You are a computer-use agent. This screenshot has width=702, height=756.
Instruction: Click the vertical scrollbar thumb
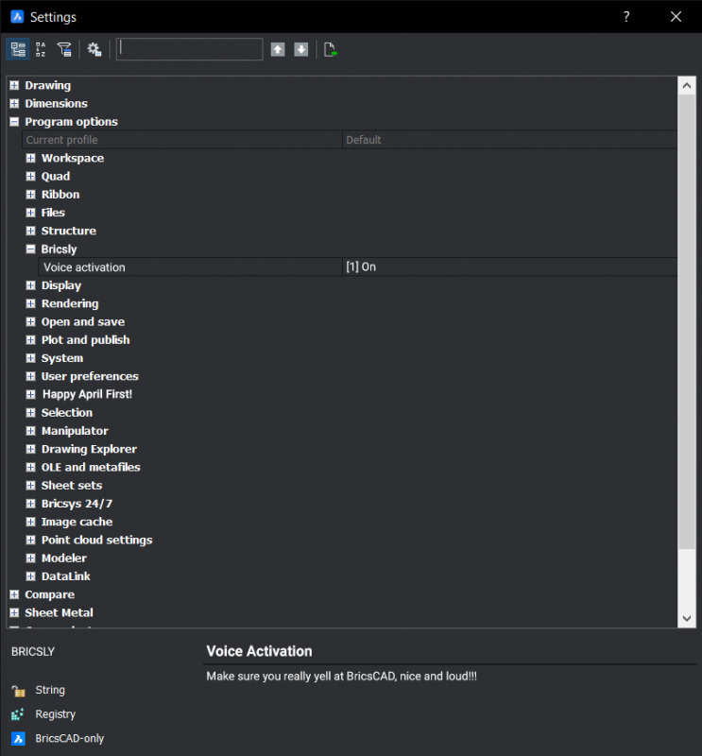point(687,321)
